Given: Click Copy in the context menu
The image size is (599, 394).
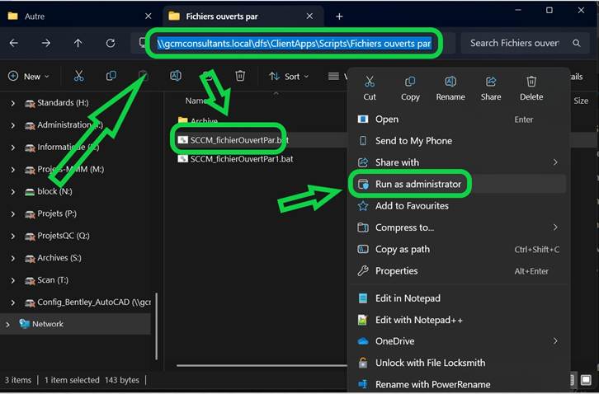Looking at the screenshot, I should tap(410, 88).
